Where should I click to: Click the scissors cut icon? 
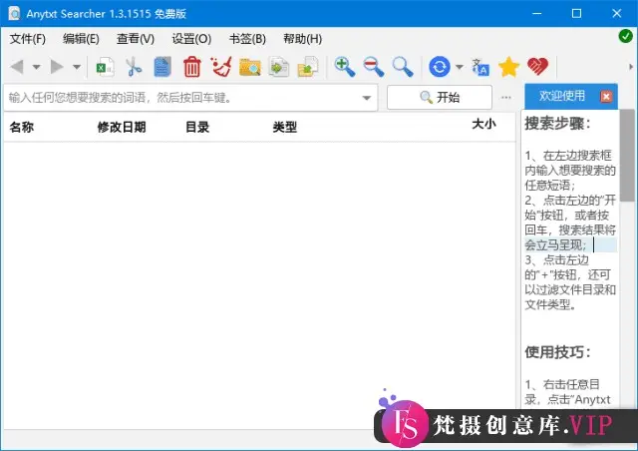pyautogui.click(x=134, y=67)
